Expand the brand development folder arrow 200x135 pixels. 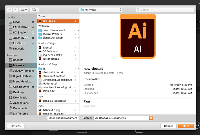tap(78, 30)
